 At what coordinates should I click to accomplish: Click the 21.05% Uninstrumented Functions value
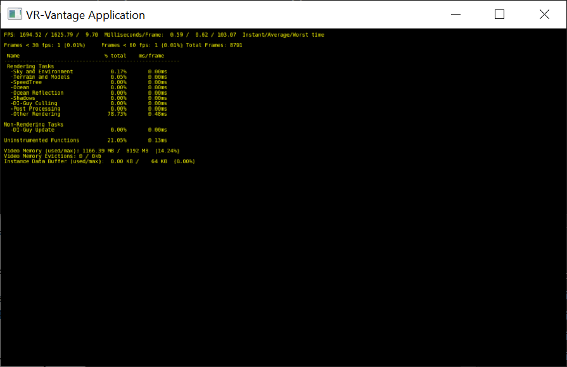tap(117, 140)
